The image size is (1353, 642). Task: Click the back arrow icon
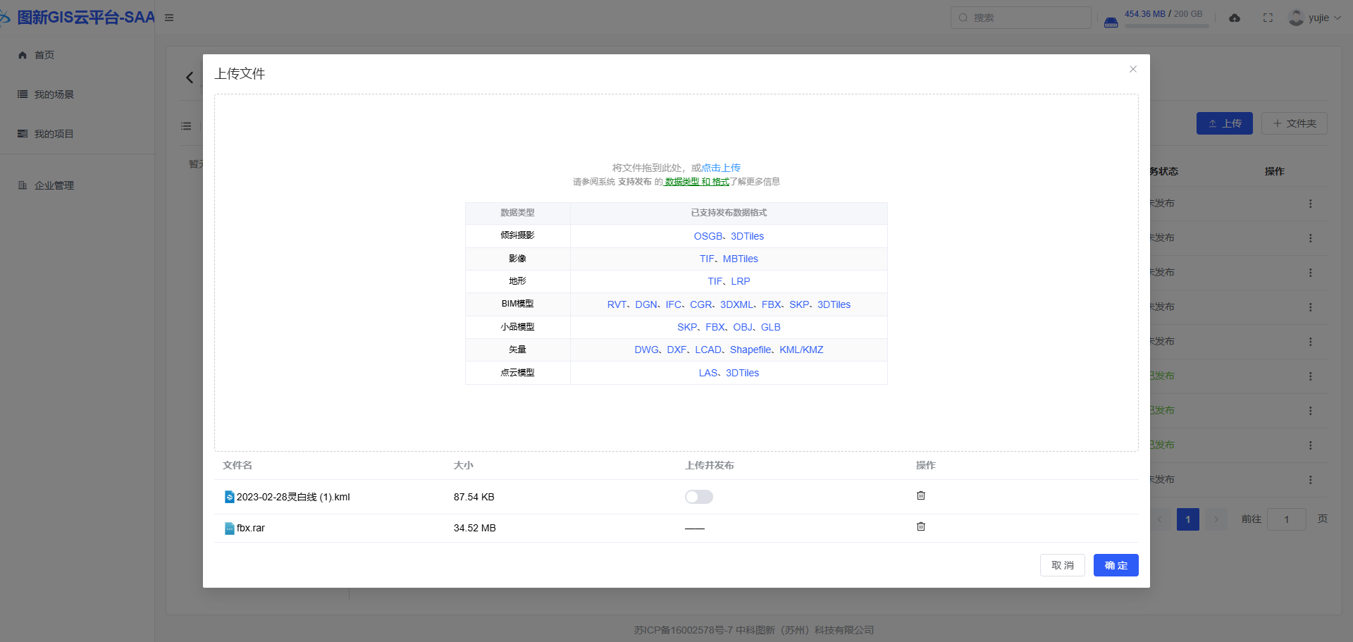[190, 78]
